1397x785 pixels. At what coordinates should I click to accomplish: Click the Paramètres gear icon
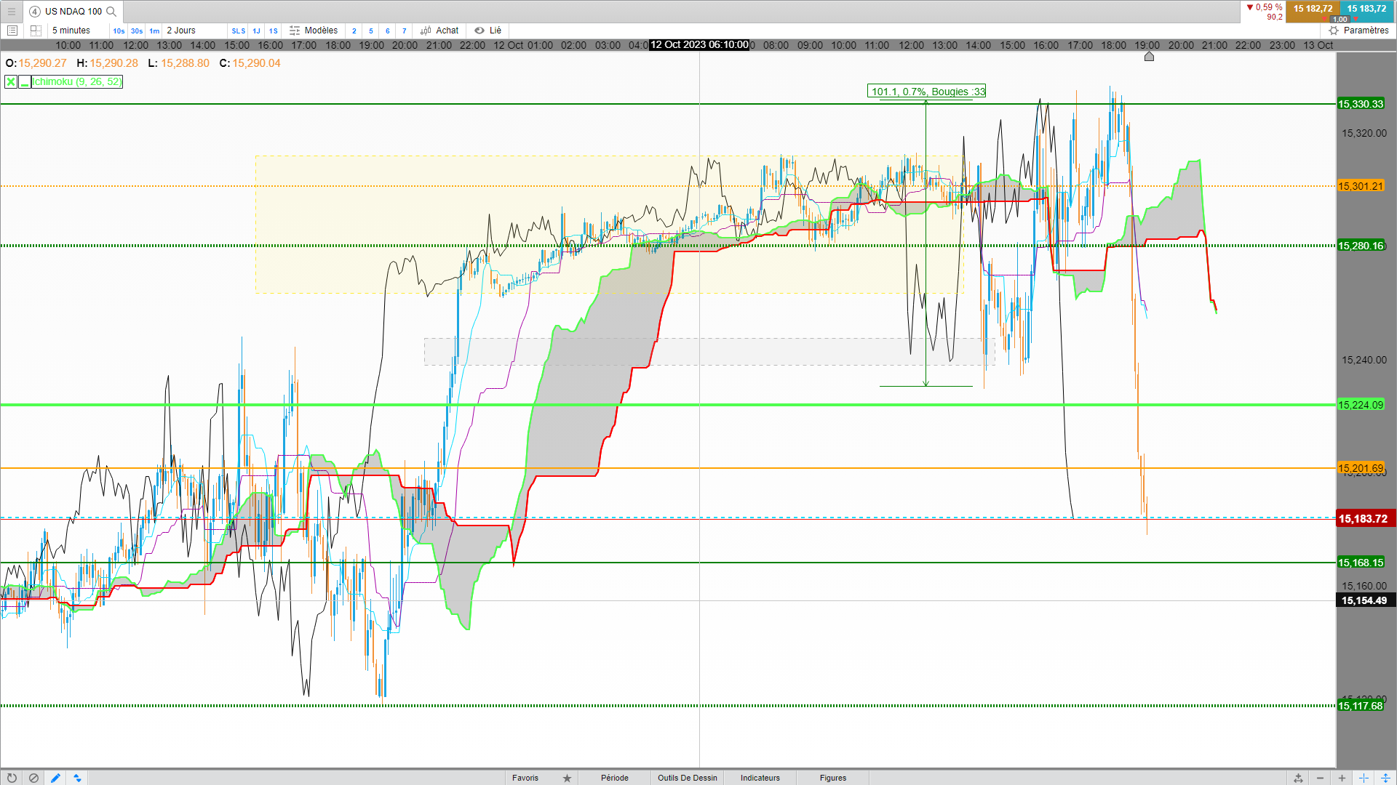1334,31
